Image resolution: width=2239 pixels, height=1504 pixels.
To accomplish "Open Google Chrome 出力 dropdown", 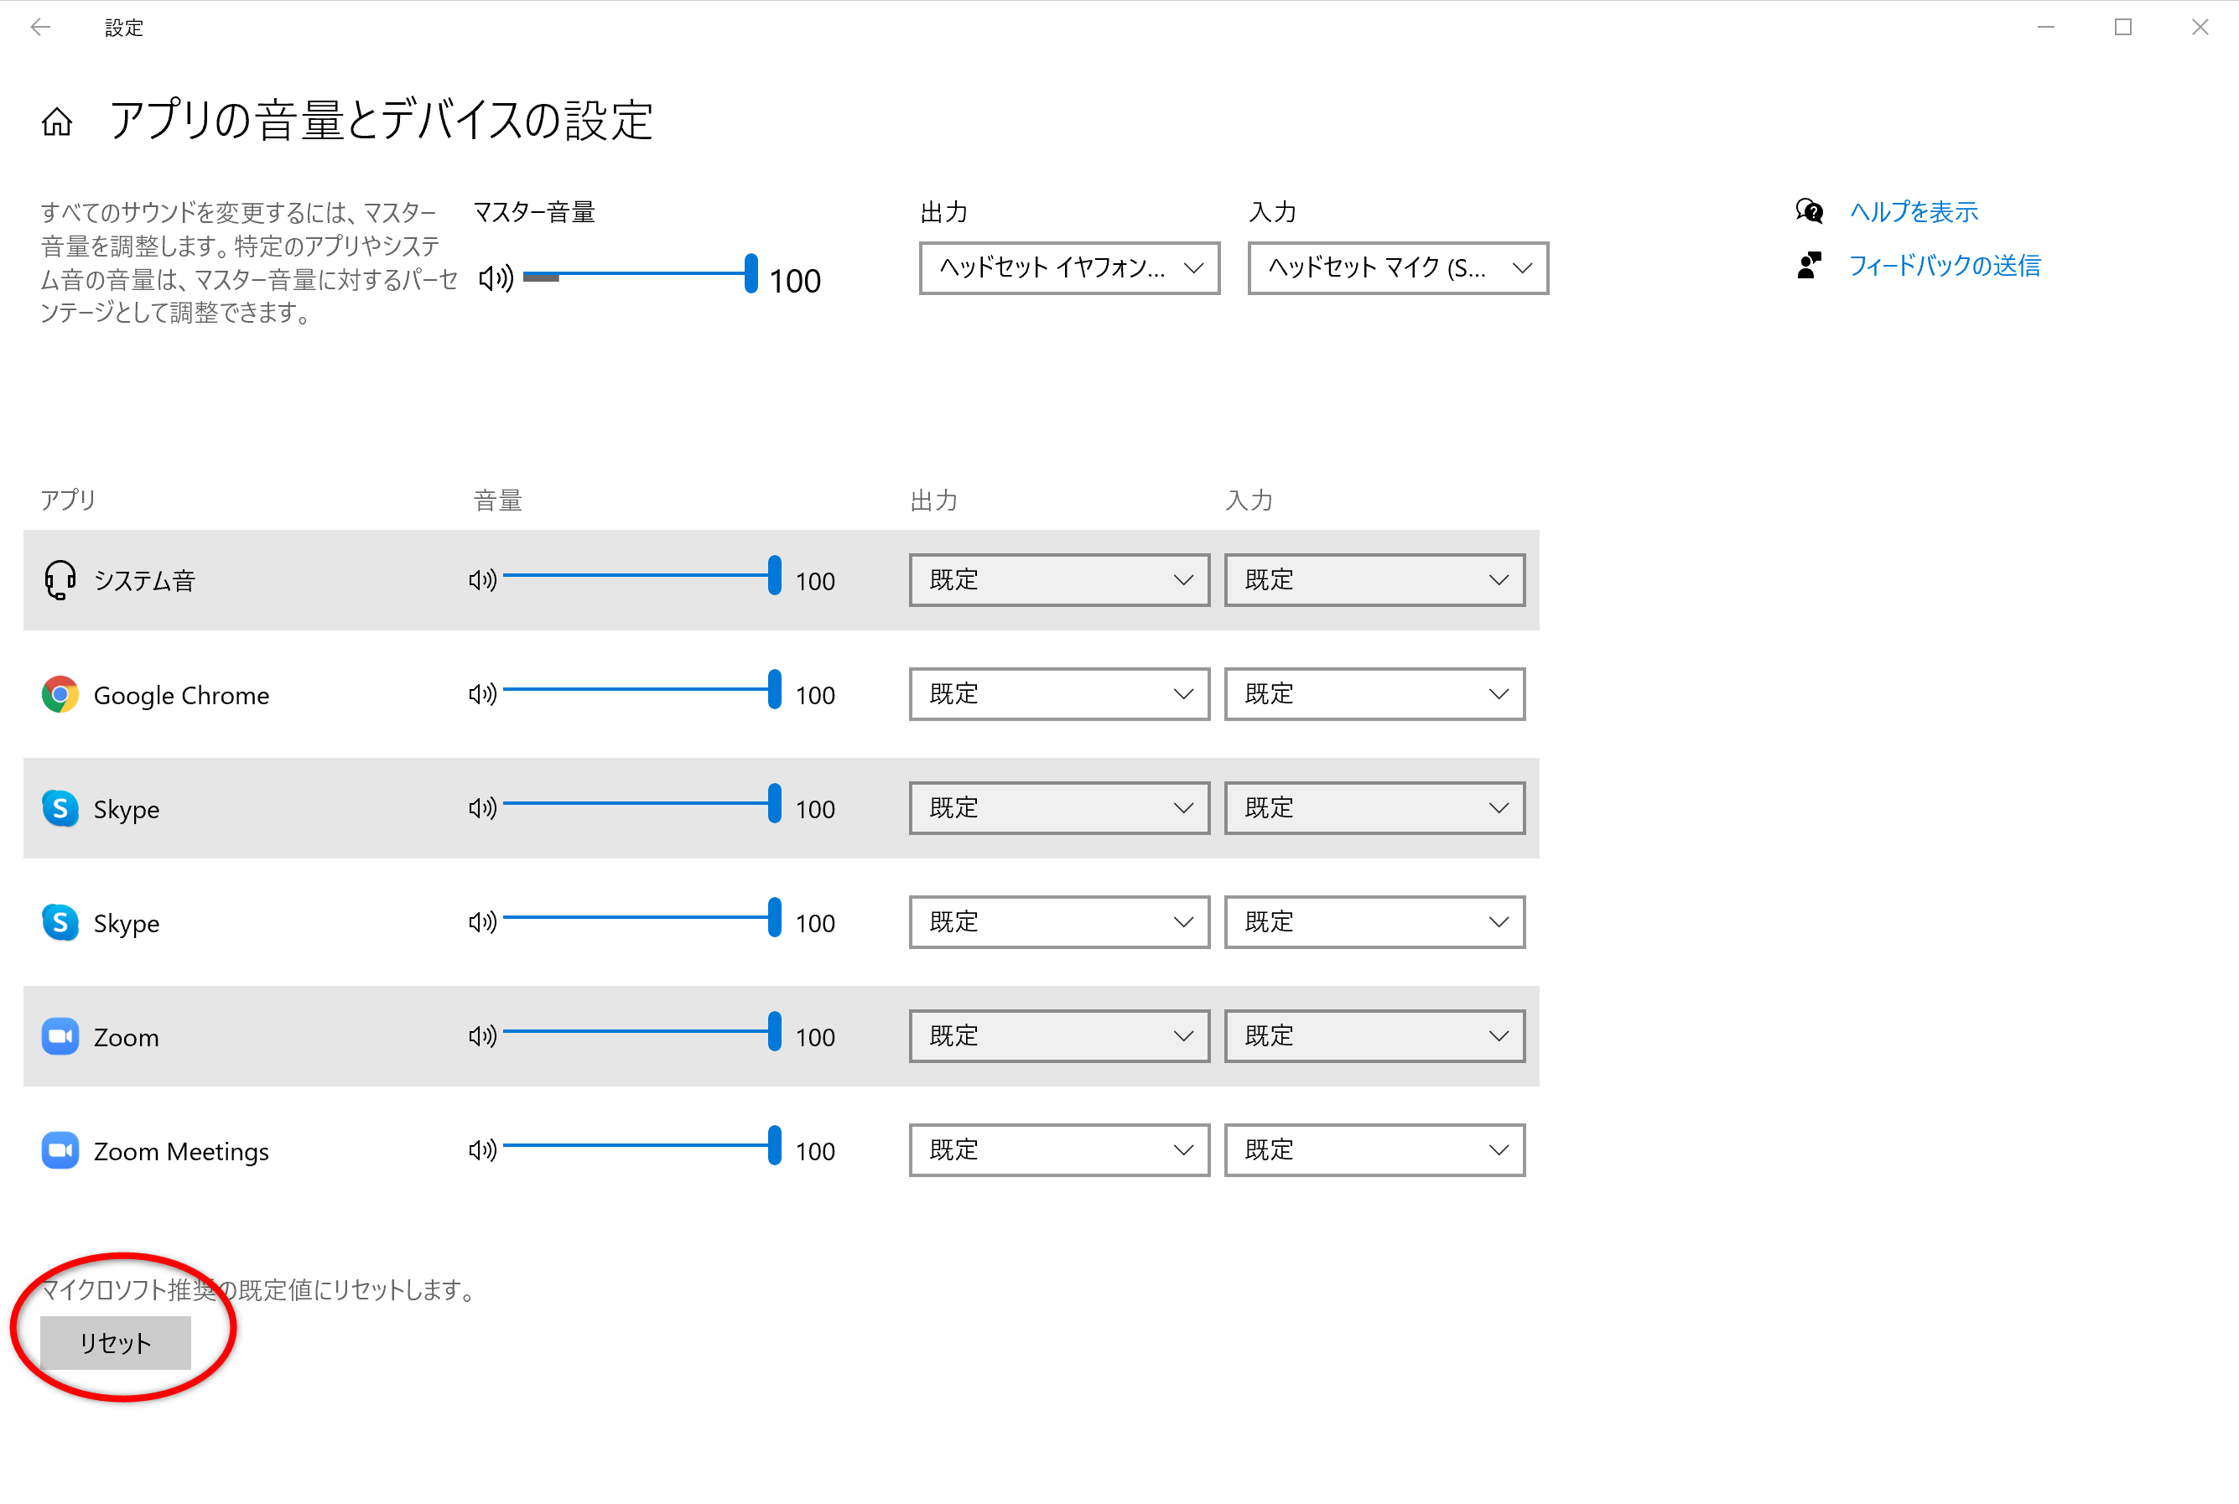I will [1059, 693].
